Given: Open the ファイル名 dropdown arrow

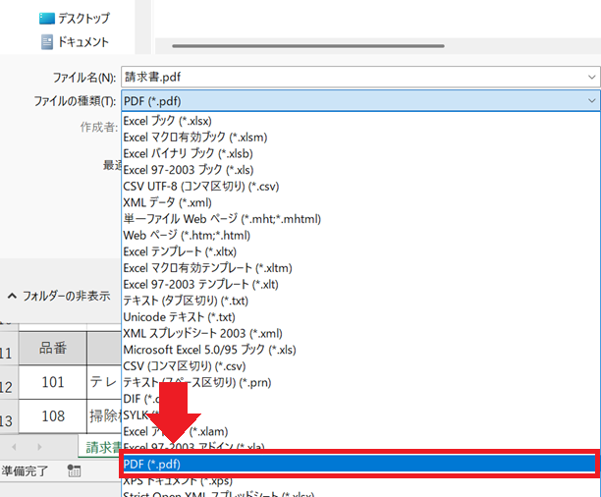Looking at the screenshot, I should coord(590,77).
